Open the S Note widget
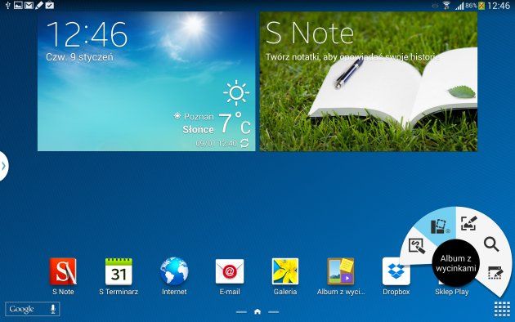 [x=369, y=82]
